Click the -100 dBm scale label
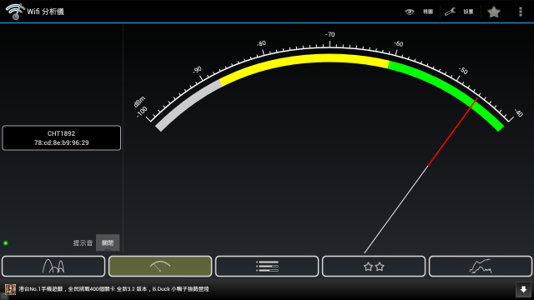Image resolution: width=534 pixels, height=300 pixels. [x=141, y=112]
